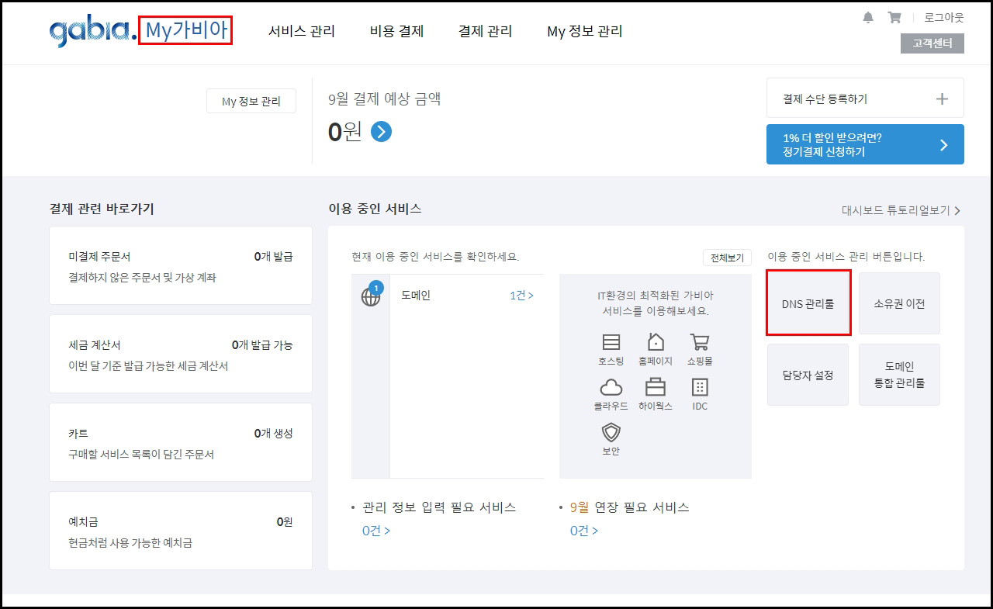Image resolution: width=993 pixels, height=609 pixels.
Task: Click 담당자 설정 button
Action: 808,375
